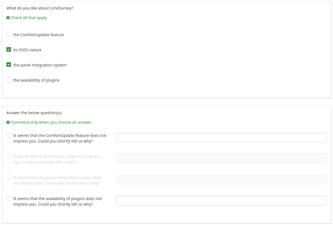Uncheck the 'its FOSS nature' checkbox
Viewport: 333px width, 225px height.
click(9, 50)
